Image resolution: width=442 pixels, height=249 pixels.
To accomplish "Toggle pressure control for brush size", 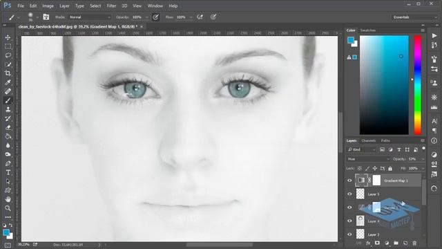I will tap(213, 17).
